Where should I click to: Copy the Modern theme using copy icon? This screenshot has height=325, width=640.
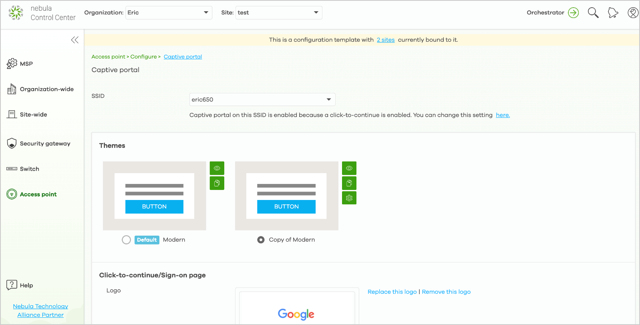[x=217, y=183]
